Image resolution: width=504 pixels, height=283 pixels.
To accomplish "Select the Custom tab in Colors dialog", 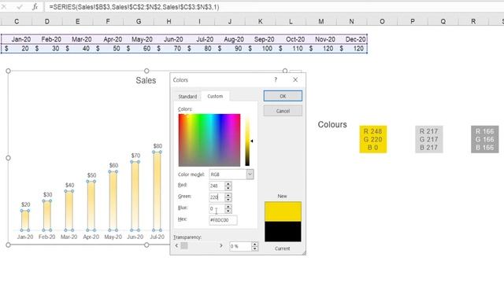I will pos(215,96).
